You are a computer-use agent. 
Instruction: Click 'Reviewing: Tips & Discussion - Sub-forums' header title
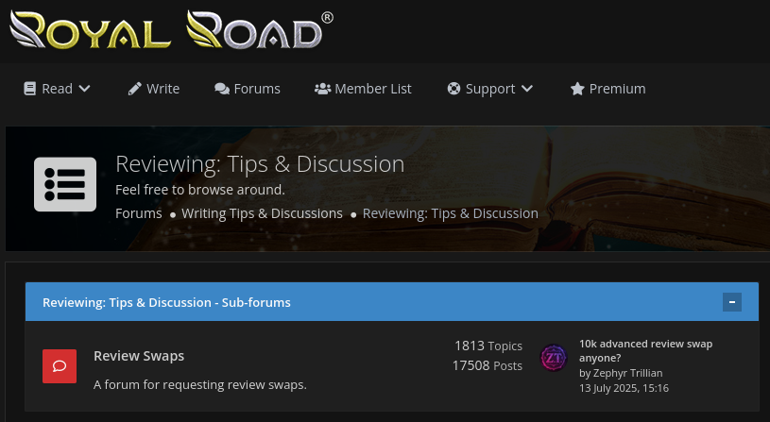click(x=166, y=302)
